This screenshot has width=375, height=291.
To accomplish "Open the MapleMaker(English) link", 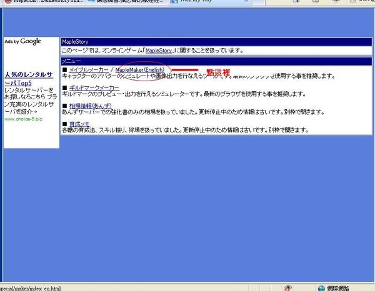I will pyautogui.click(x=140, y=70).
